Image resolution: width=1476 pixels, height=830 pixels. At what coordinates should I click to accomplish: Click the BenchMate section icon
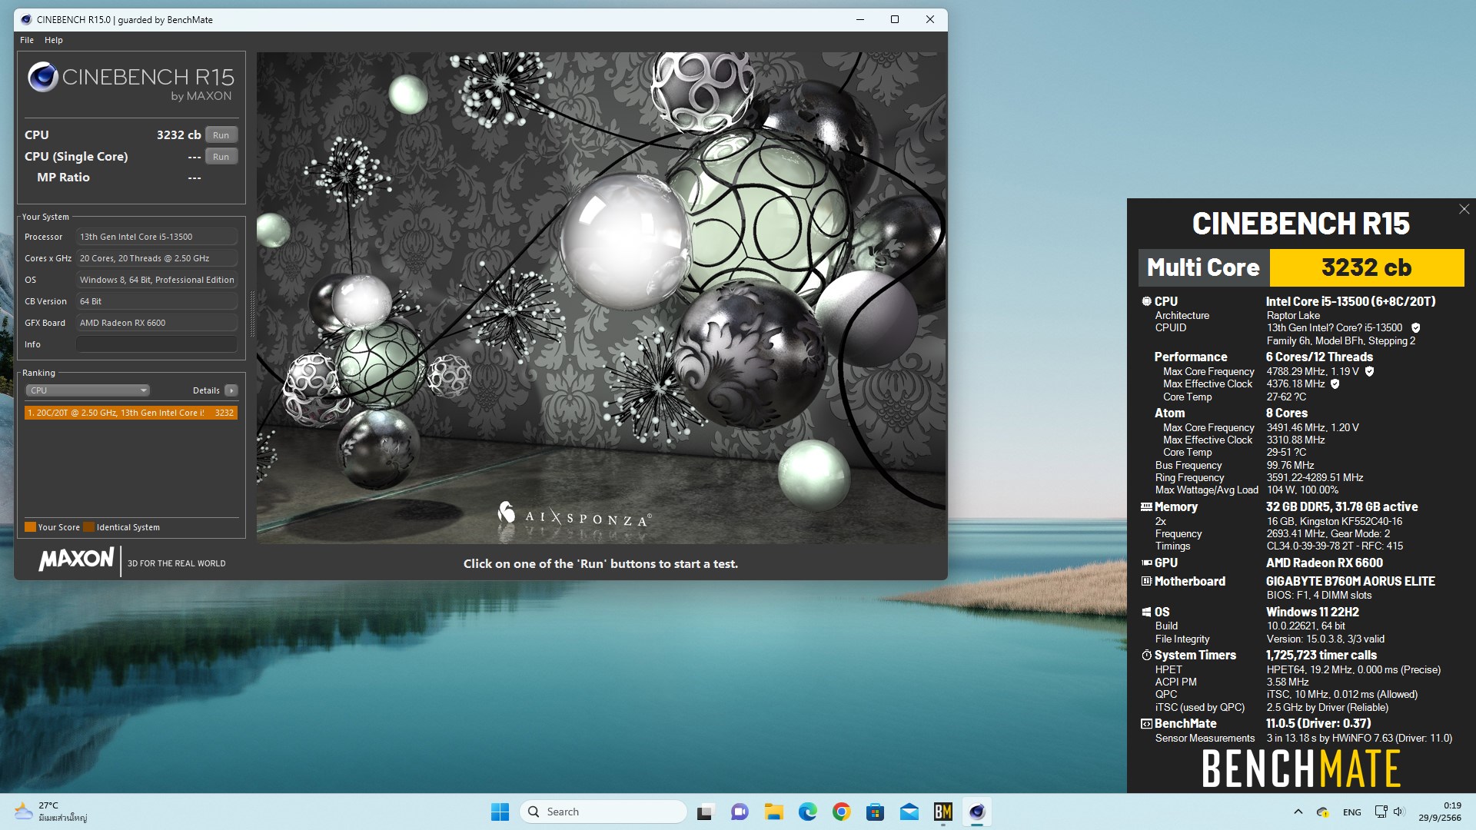1146,724
